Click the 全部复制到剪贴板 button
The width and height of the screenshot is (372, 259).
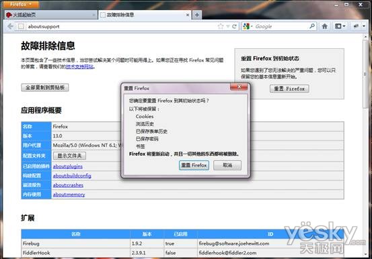point(45,88)
